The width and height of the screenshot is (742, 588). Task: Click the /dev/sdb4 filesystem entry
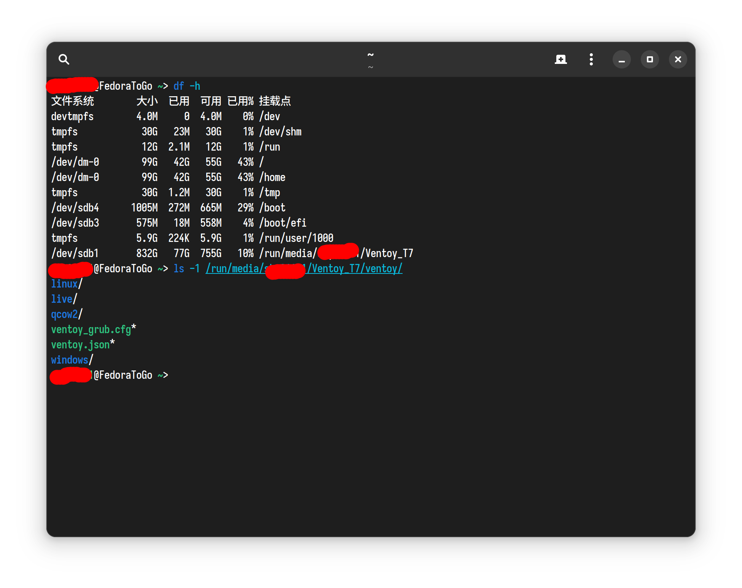coord(75,208)
